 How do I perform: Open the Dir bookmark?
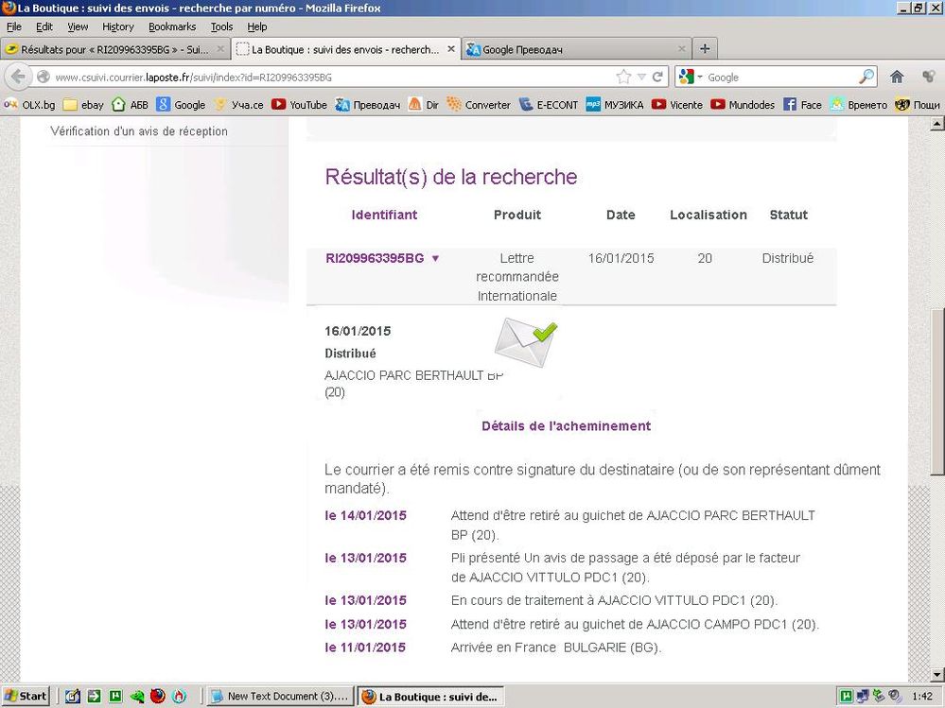423,105
